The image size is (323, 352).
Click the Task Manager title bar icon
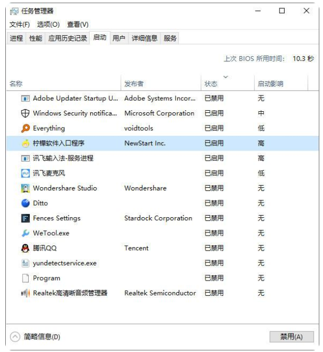tap(14, 11)
